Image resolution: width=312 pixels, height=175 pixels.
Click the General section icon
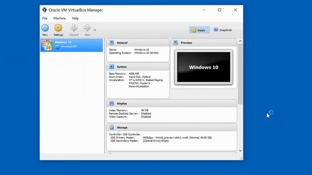[112, 42]
